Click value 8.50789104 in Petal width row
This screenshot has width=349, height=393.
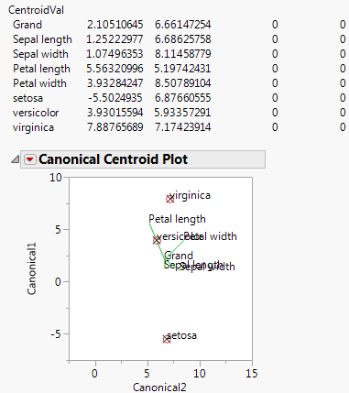point(182,83)
